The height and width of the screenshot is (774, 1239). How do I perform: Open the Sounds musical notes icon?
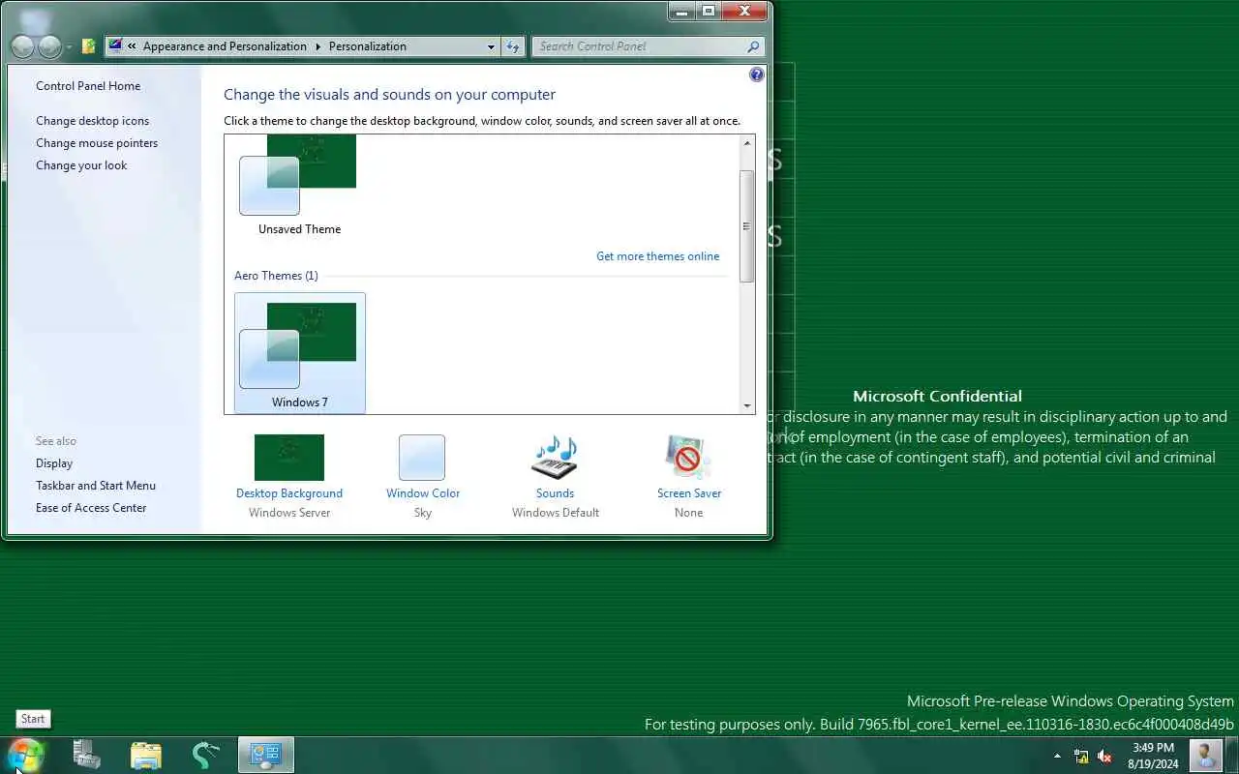556,458
